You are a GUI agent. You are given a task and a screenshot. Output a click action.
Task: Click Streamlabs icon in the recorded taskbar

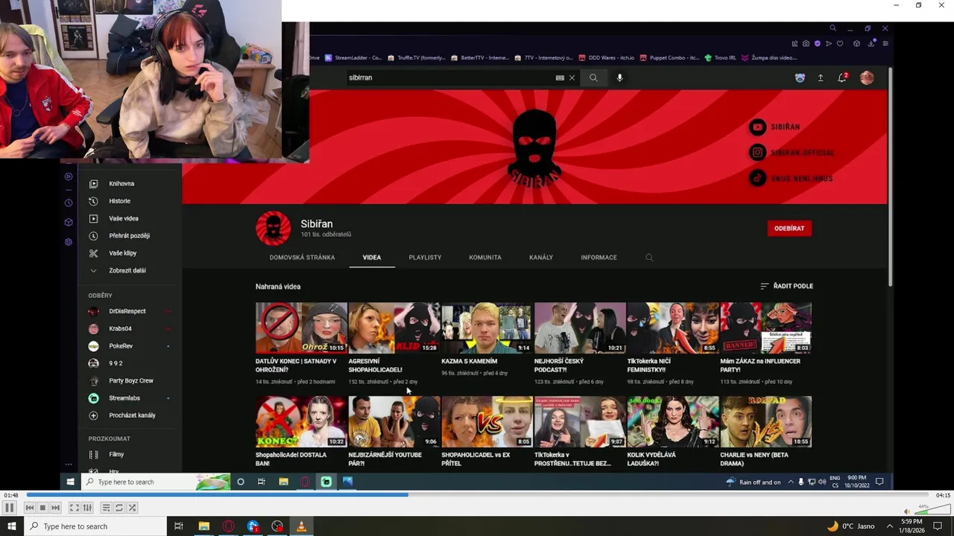pos(326,482)
